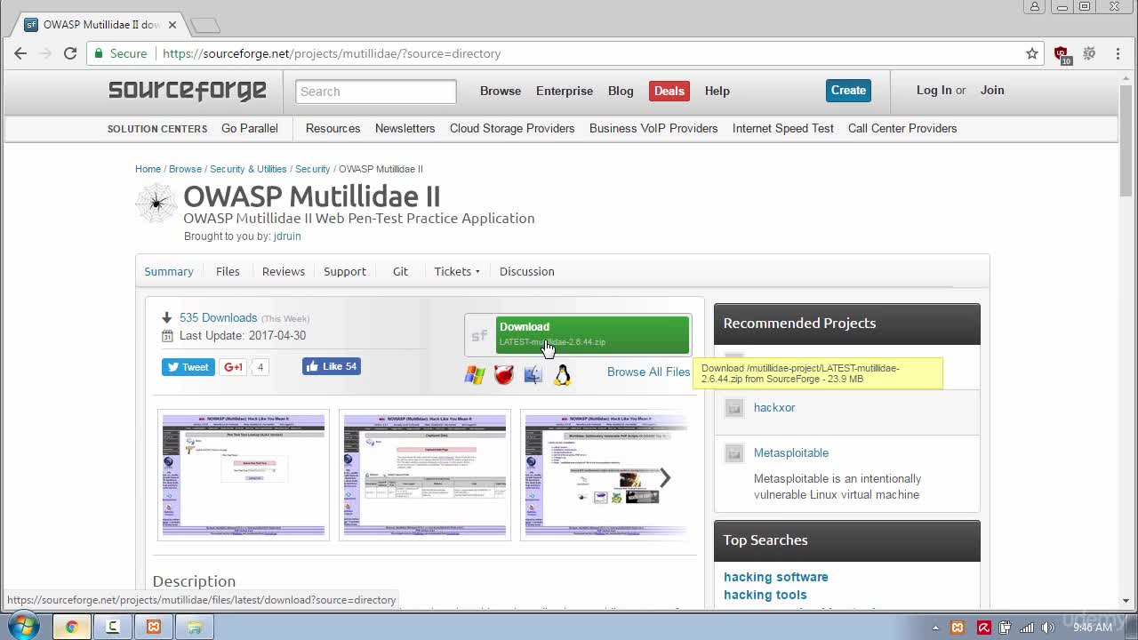This screenshot has height=640, width=1138.
Task: Open the jdruin author link
Action: 287,236
